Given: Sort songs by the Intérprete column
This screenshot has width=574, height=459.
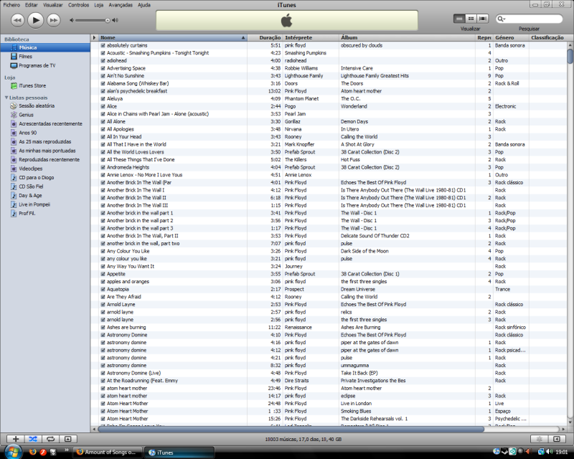Looking at the screenshot, I should 311,37.
